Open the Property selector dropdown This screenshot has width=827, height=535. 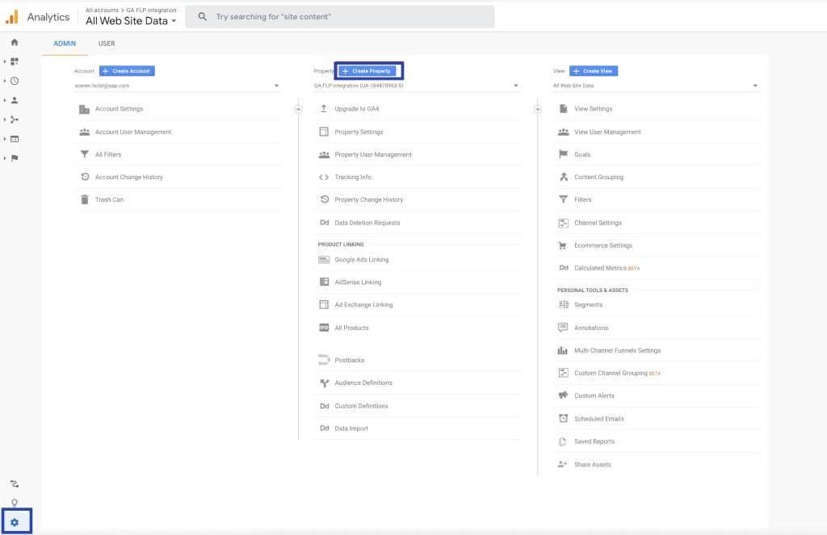coord(417,86)
